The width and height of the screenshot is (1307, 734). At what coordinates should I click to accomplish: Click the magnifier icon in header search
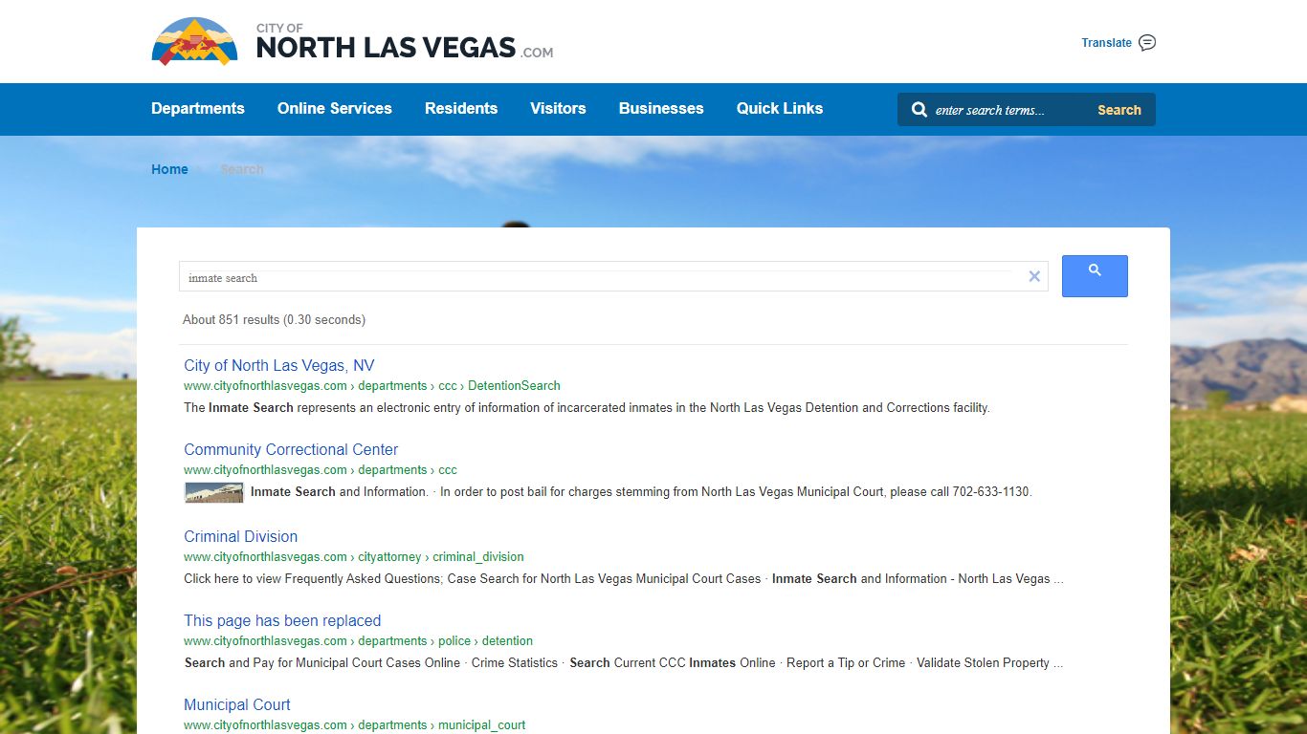[919, 110]
